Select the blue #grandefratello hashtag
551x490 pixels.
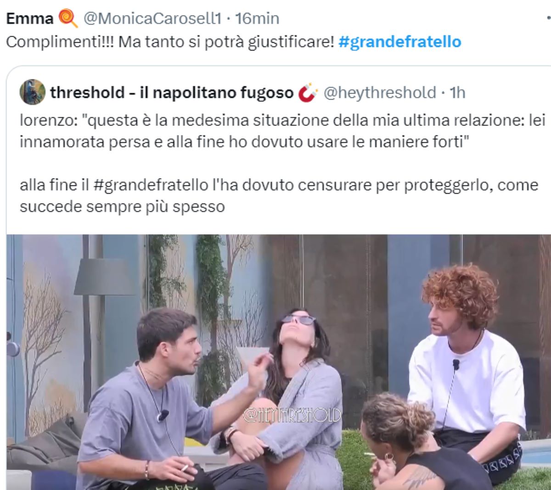399,42
